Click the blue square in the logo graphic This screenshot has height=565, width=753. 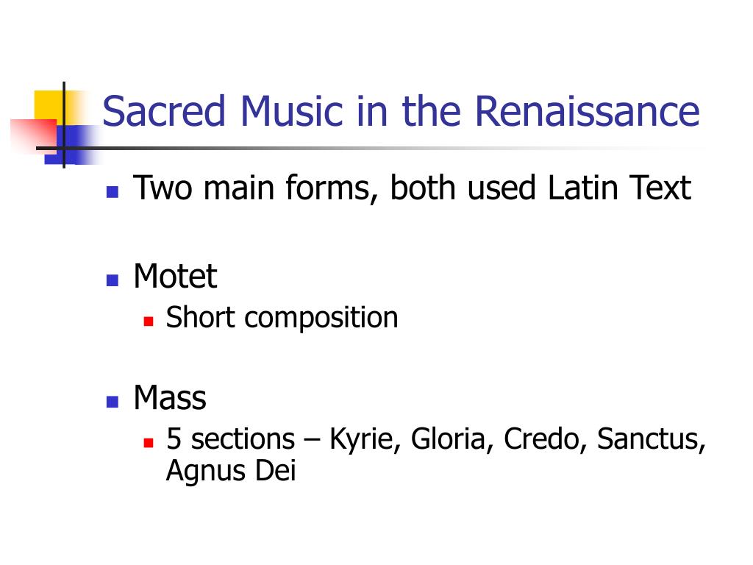pos(72,145)
